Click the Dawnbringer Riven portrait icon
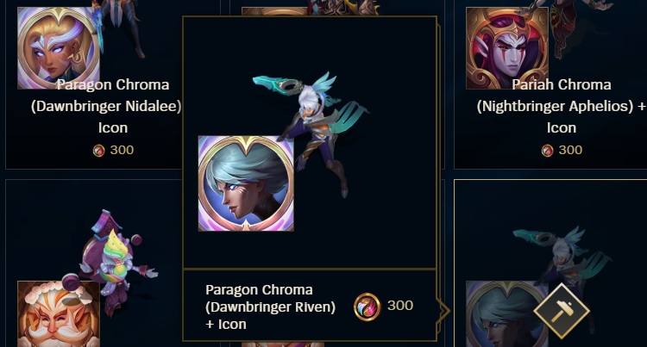This screenshot has height=347, width=647. (246, 183)
